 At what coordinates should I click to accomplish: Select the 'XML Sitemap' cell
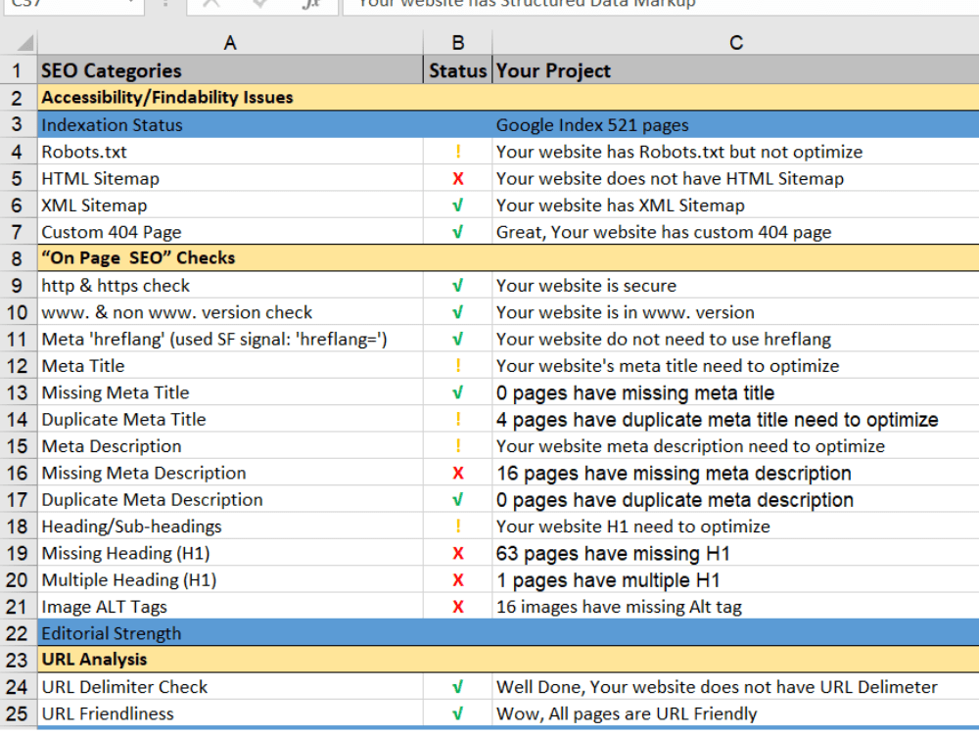pyautogui.click(x=230, y=206)
